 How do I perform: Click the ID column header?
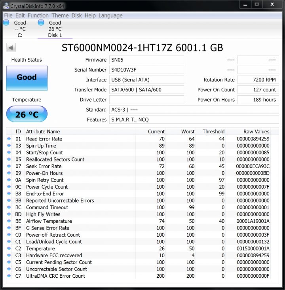18,132
